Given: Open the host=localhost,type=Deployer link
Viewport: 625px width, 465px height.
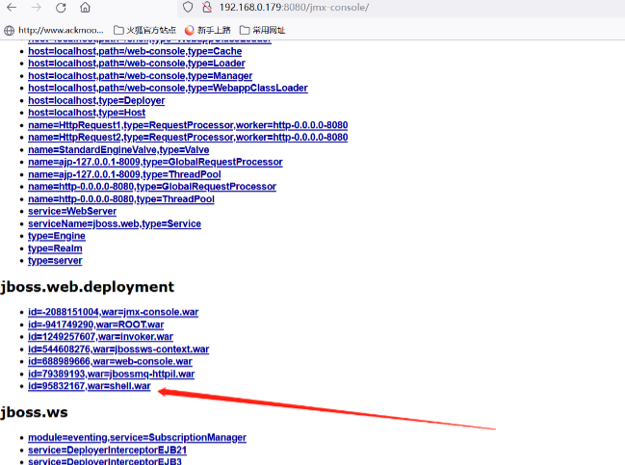Looking at the screenshot, I should [x=96, y=100].
